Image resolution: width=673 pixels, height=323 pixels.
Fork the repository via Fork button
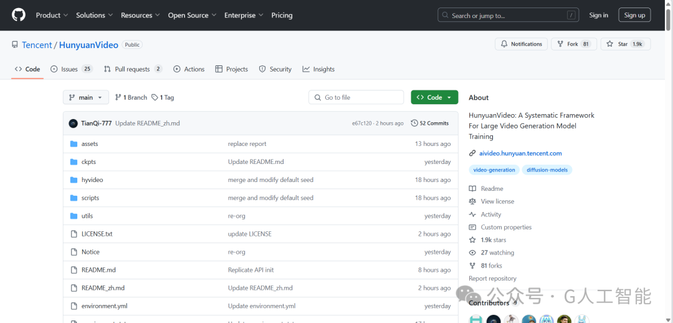coord(574,44)
